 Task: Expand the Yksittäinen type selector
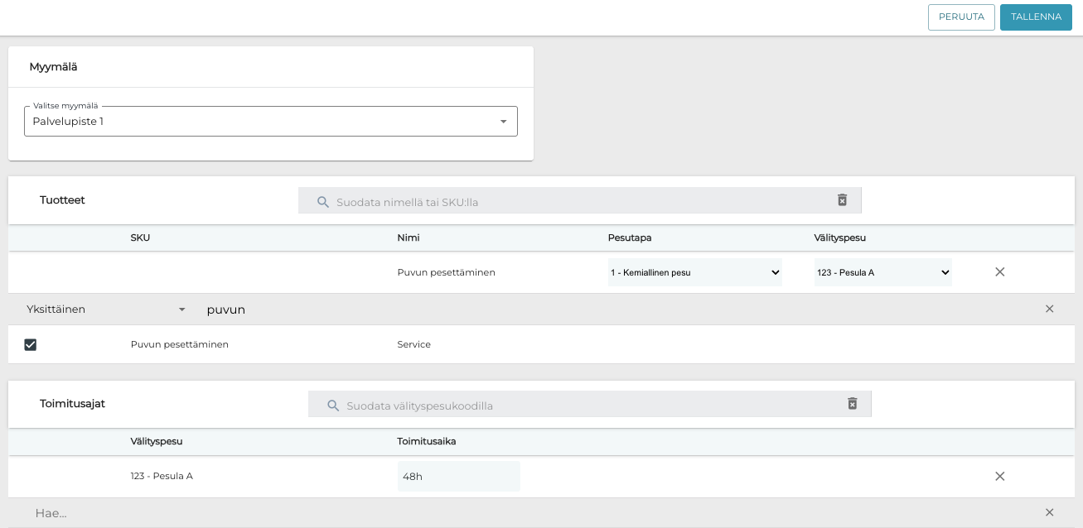[x=105, y=310]
